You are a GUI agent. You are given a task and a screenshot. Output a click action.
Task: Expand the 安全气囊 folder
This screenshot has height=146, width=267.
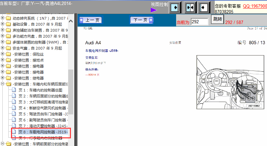[2, 48]
